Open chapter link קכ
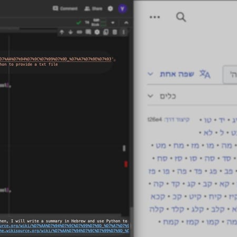The width and height of the screenshot is (237, 237). click(x=177, y=197)
